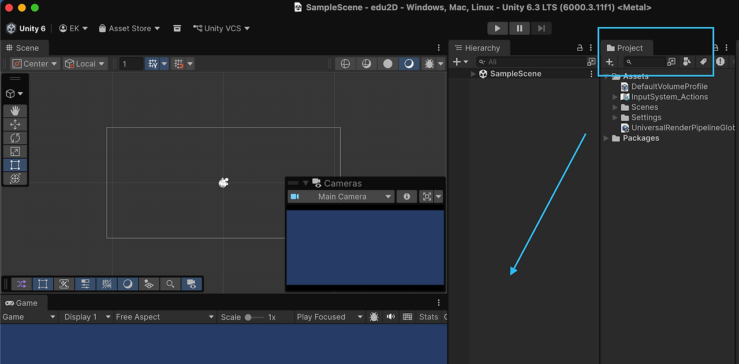Image resolution: width=739 pixels, height=364 pixels.
Task: Switch to the Hierarchy tab
Action: click(478, 48)
